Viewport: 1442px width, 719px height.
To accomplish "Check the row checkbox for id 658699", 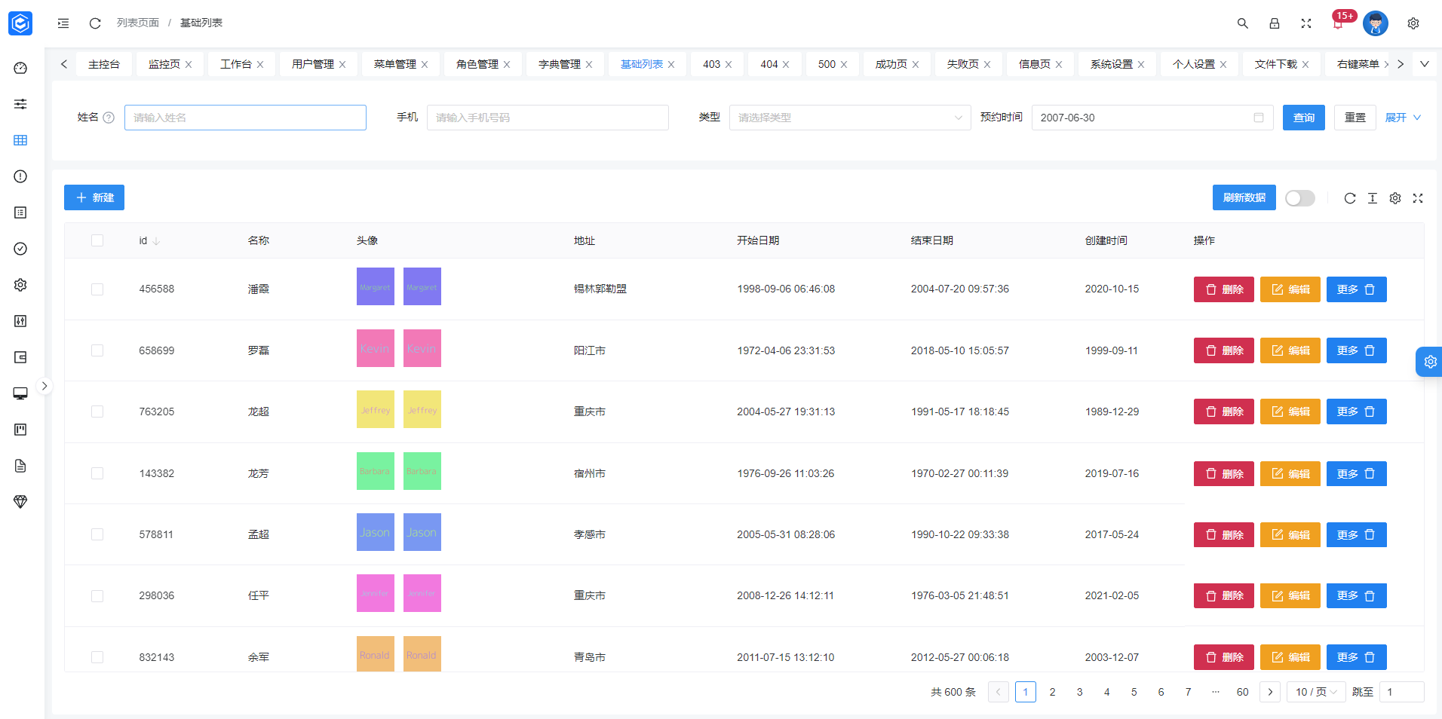I will pyautogui.click(x=97, y=350).
